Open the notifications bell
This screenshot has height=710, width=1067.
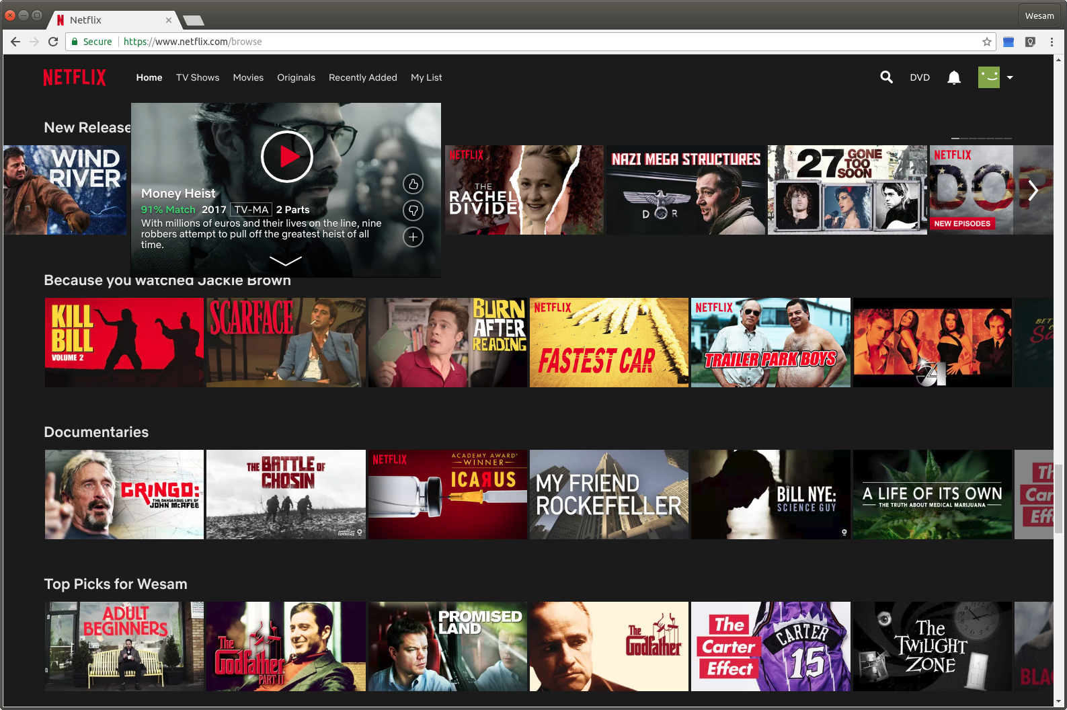(953, 78)
